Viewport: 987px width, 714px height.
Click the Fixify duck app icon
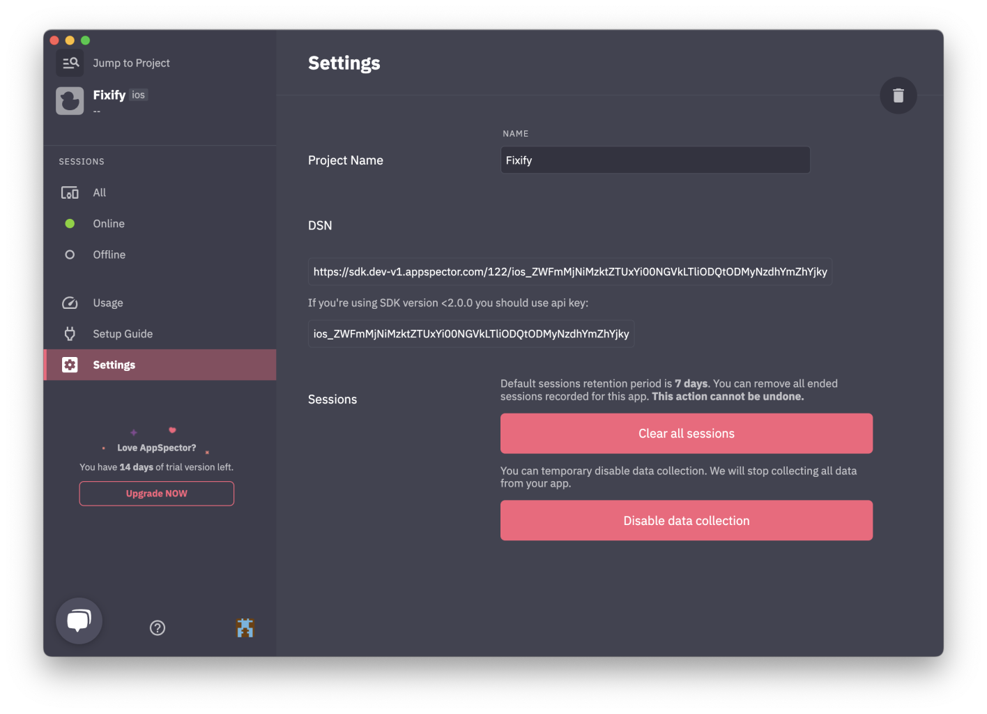pyautogui.click(x=70, y=101)
